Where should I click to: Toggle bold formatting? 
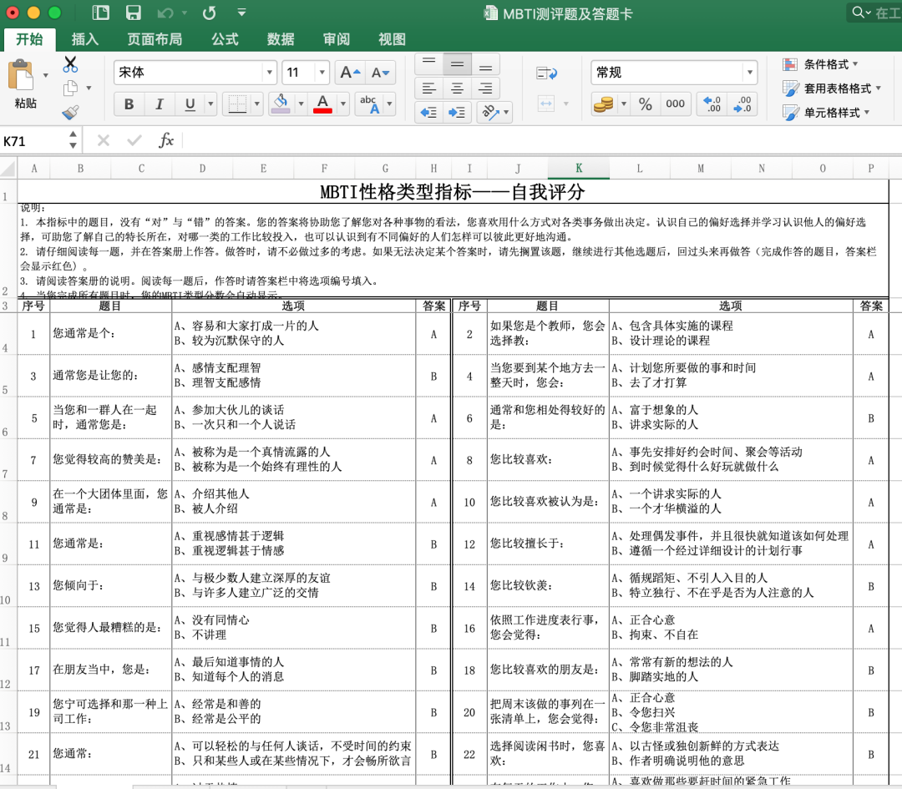[129, 104]
